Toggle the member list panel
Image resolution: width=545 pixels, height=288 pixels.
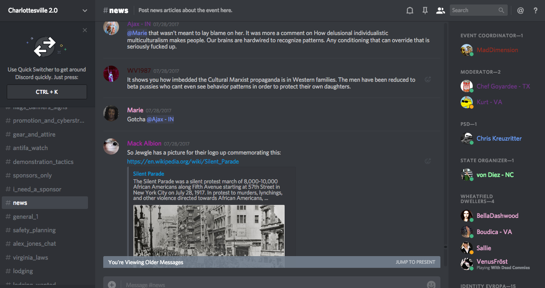(440, 10)
